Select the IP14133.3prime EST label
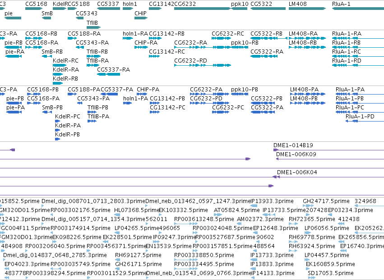This screenshot has width=384, height=280. pyautogui.click(x=273, y=273)
